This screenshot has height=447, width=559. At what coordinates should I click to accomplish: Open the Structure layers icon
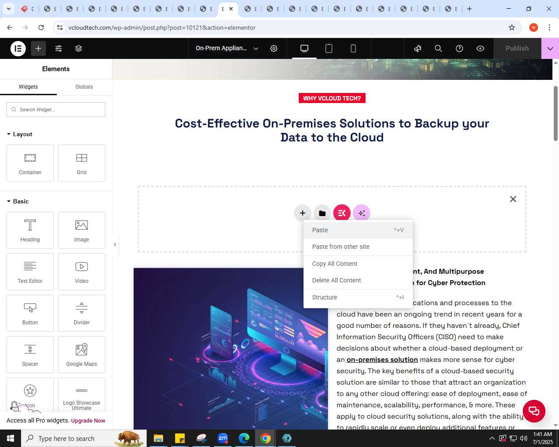click(79, 48)
